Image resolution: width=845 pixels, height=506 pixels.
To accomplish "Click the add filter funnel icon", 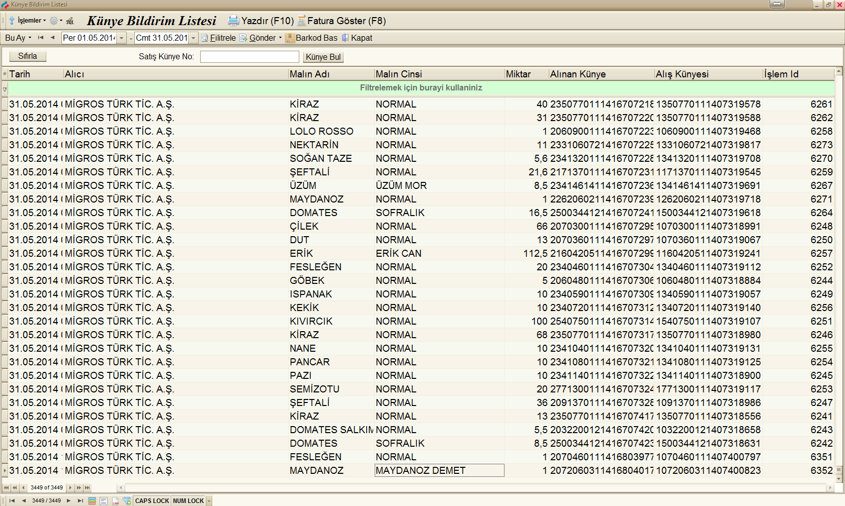I will coord(127,500).
